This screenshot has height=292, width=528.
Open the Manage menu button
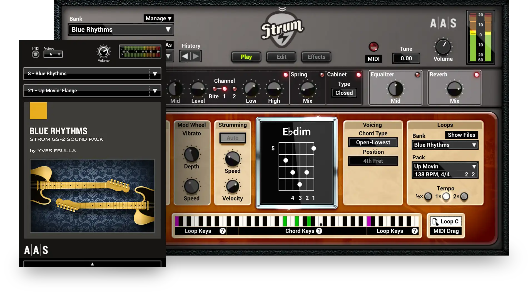[158, 18]
